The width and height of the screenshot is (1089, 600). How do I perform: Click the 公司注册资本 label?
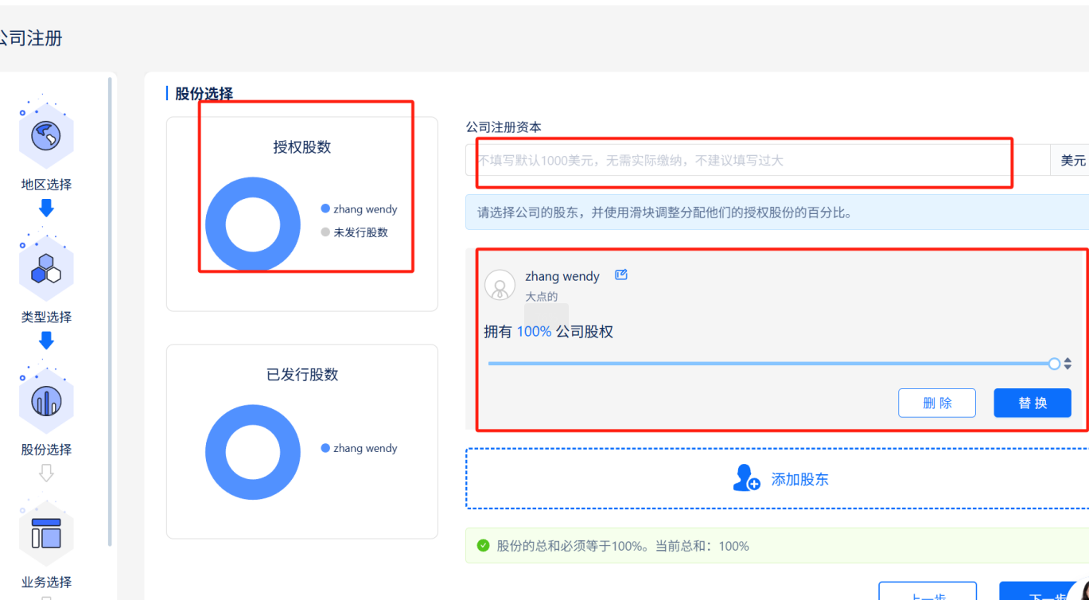504,127
